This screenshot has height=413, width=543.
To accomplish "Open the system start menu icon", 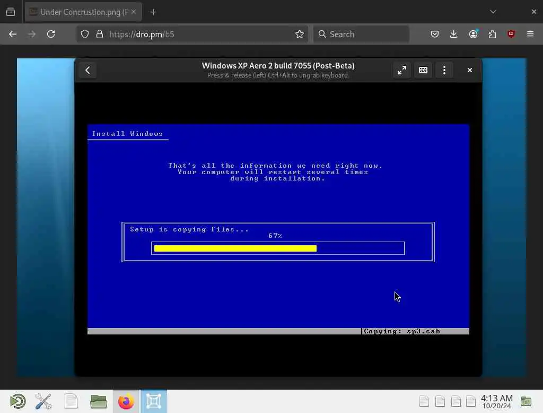I will point(17,401).
